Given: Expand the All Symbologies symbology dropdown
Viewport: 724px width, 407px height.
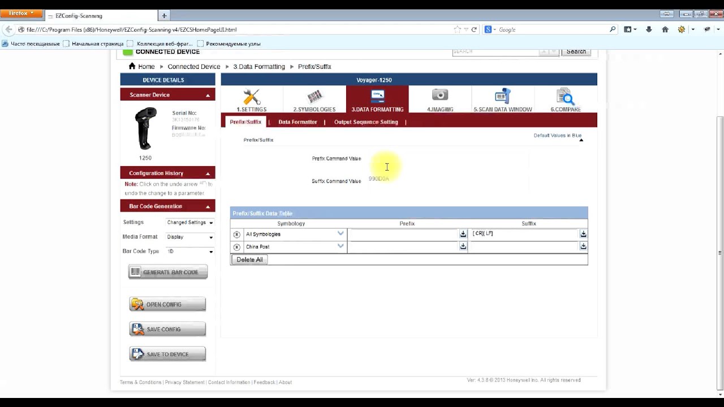Looking at the screenshot, I should point(341,233).
